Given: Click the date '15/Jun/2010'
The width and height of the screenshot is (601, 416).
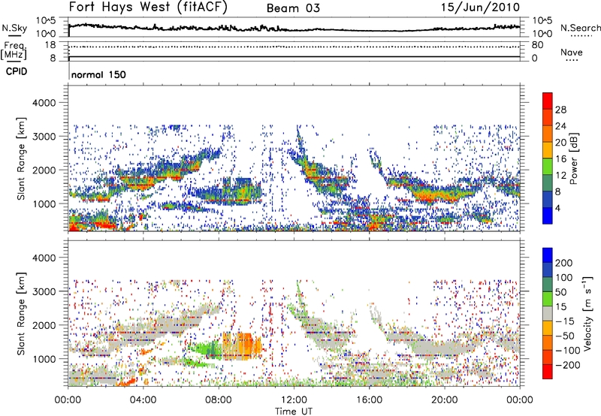Looking at the screenshot, I should tap(480, 8).
